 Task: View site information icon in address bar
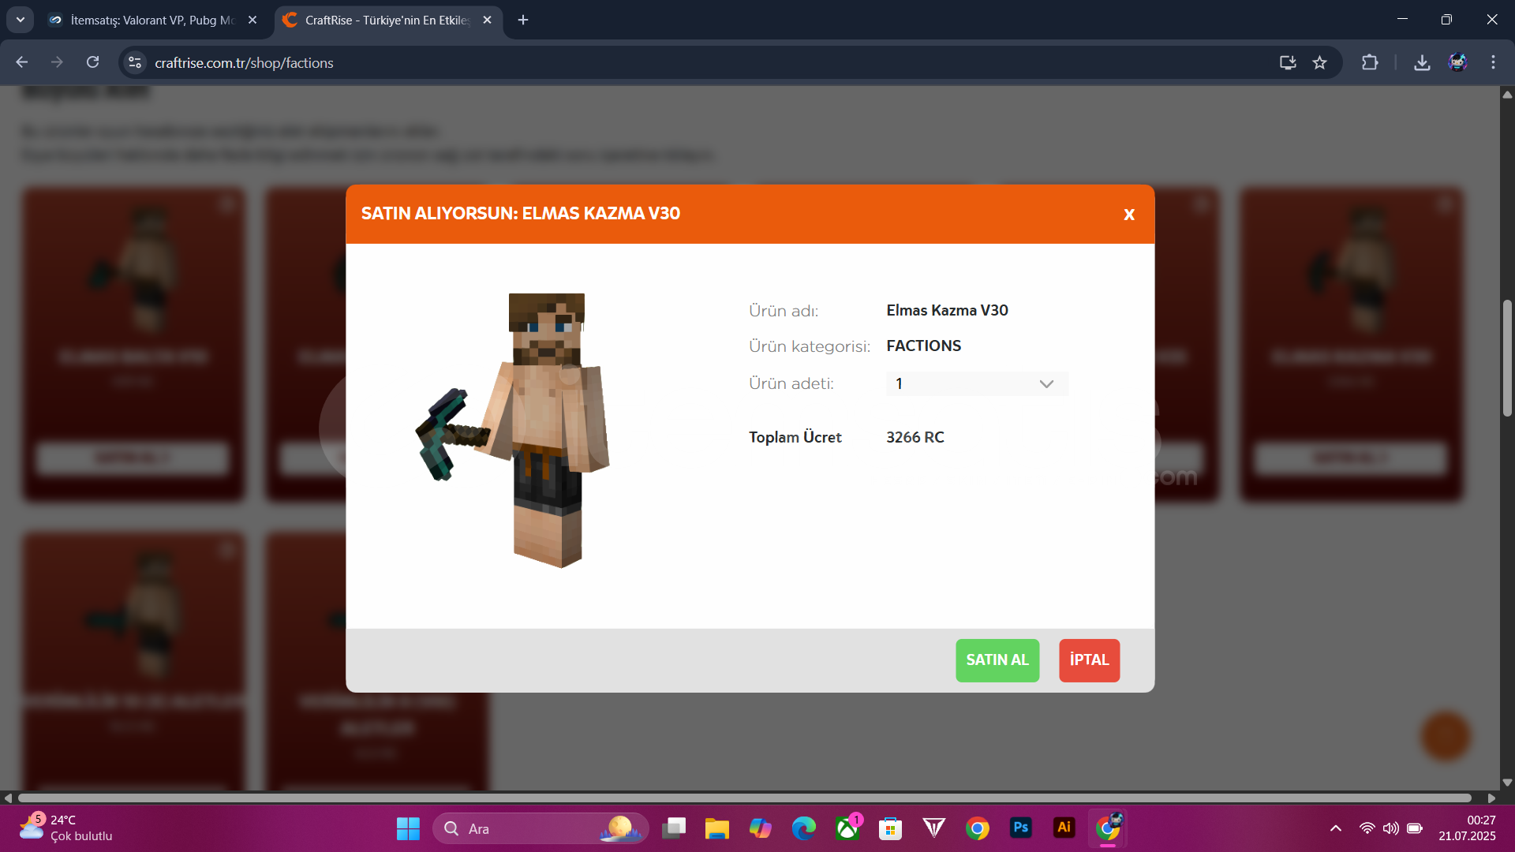pos(135,62)
